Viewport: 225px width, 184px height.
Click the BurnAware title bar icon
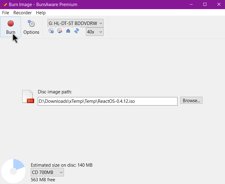click(x=5, y=5)
